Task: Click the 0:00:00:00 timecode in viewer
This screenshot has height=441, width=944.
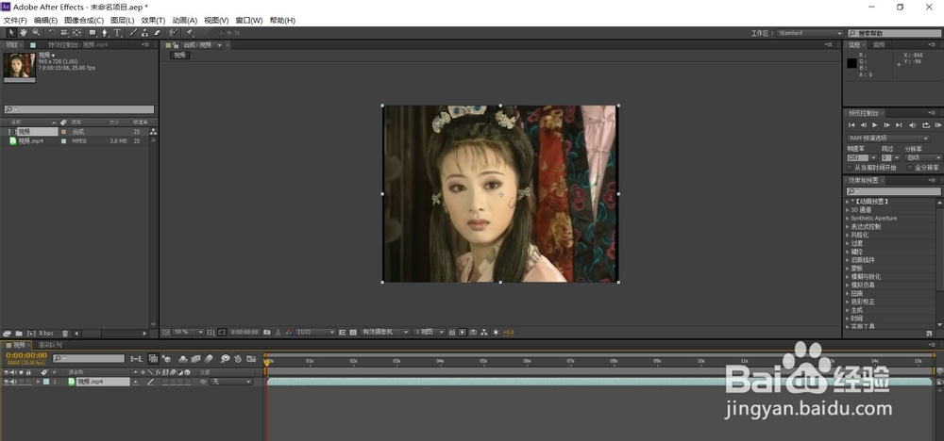Action: (x=244, y=333)
